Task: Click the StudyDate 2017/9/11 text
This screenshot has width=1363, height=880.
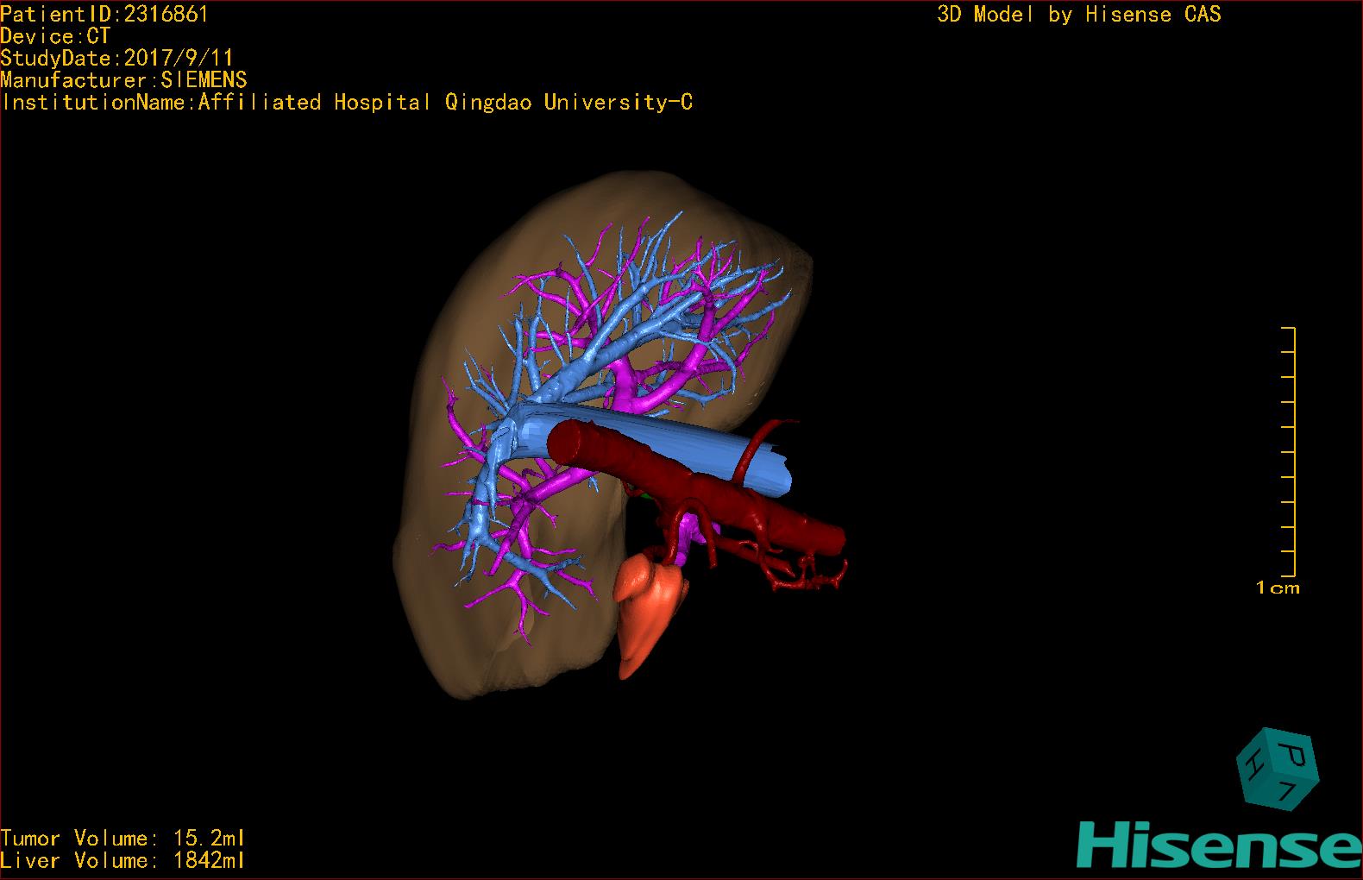Action: (116, 58)
